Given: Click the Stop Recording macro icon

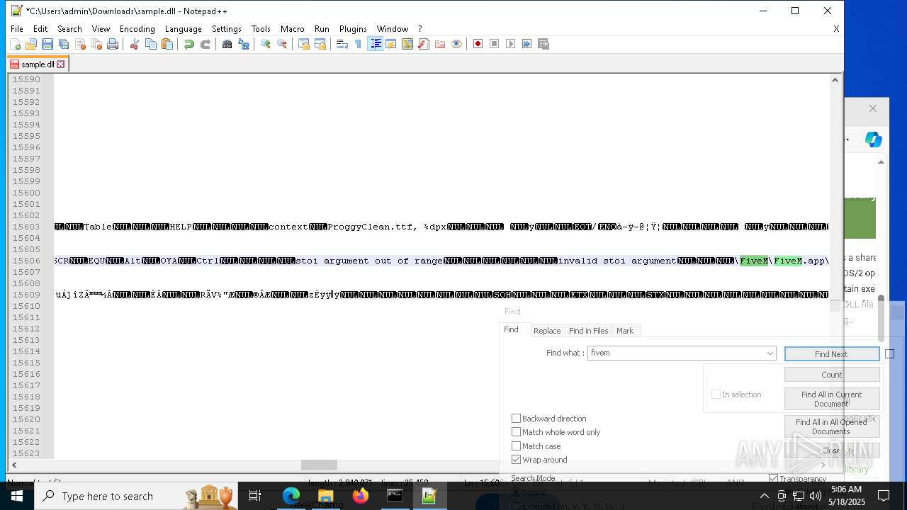Looking at the screenshot, I should 495,44.
